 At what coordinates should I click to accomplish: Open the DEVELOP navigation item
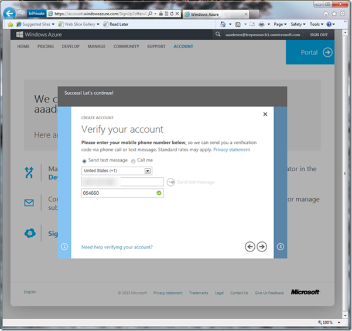click(71, 46)
